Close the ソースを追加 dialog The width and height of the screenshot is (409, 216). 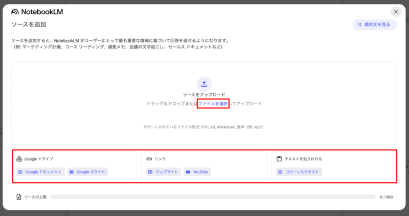pyautogui.click(x=396, y=12)
